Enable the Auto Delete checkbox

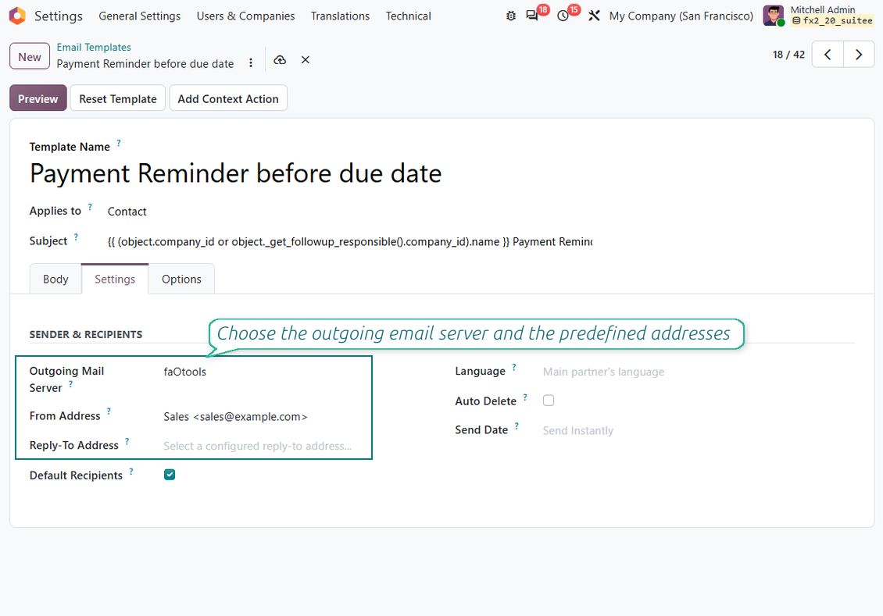(x=549, y=401)
